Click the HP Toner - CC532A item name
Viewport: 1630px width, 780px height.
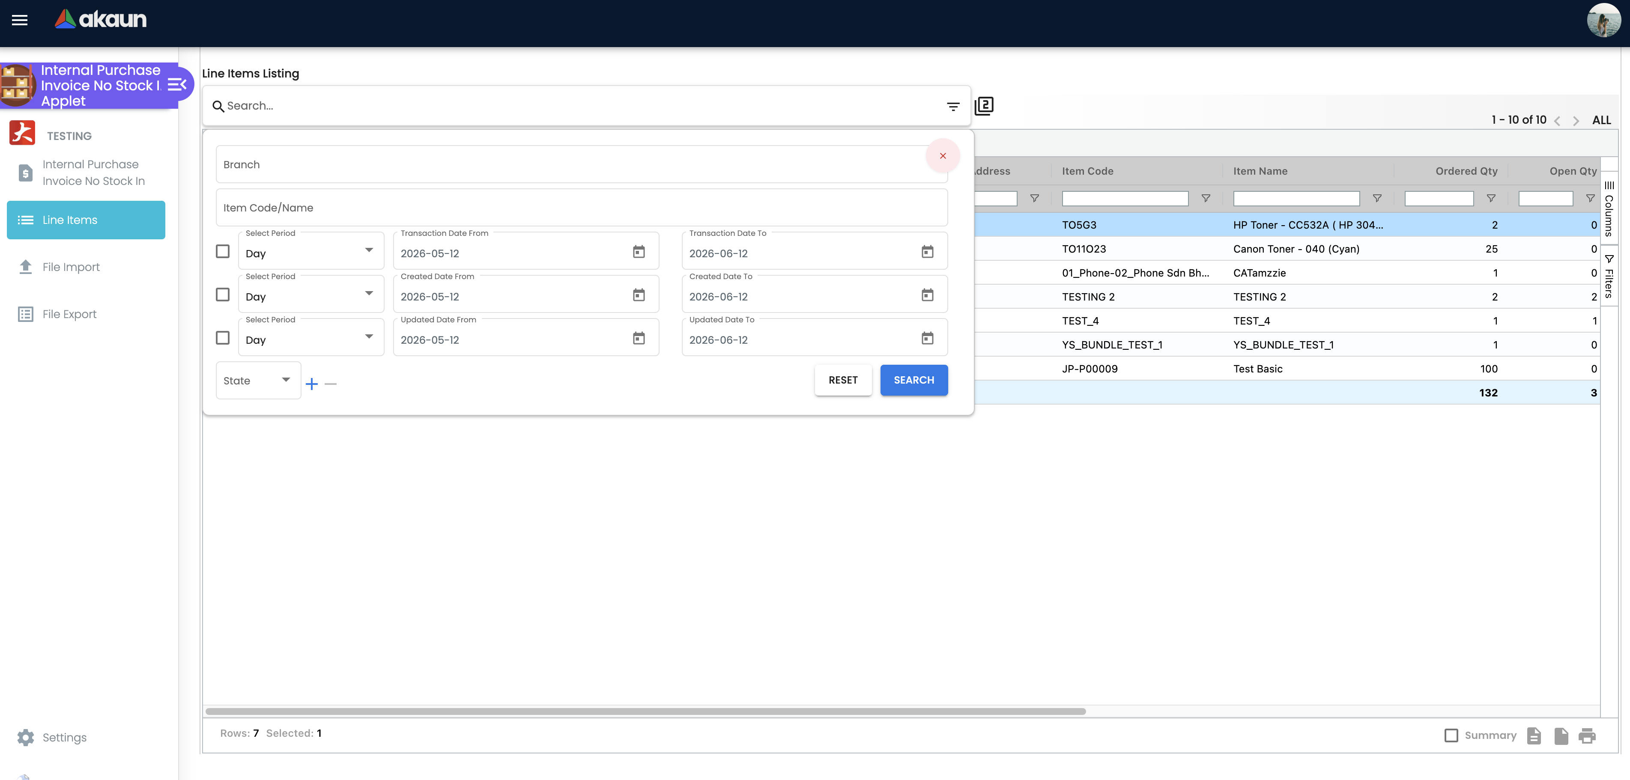click(x=1308, y=225)
